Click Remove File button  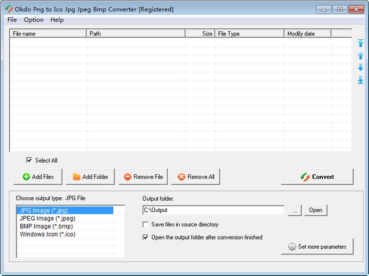tap(143, 177)
